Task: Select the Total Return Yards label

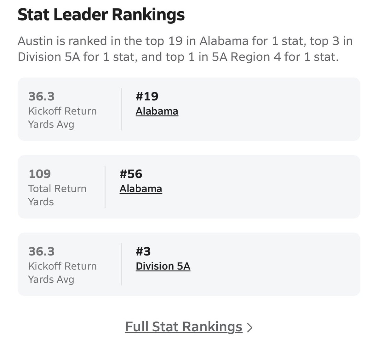Action: click(x=57, y=195)
